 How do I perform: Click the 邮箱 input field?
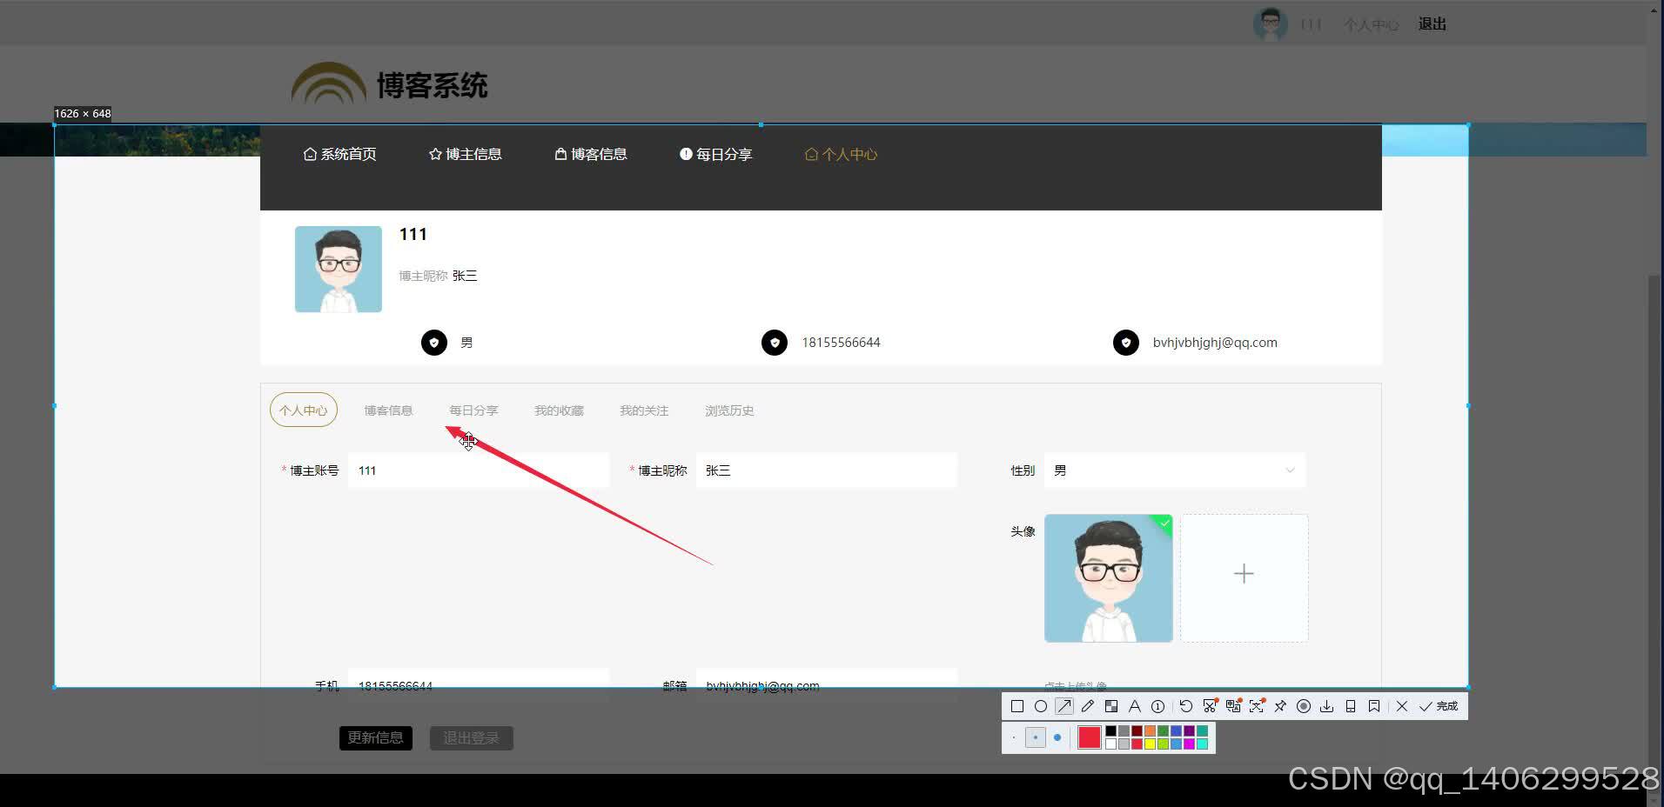[827, 686]
